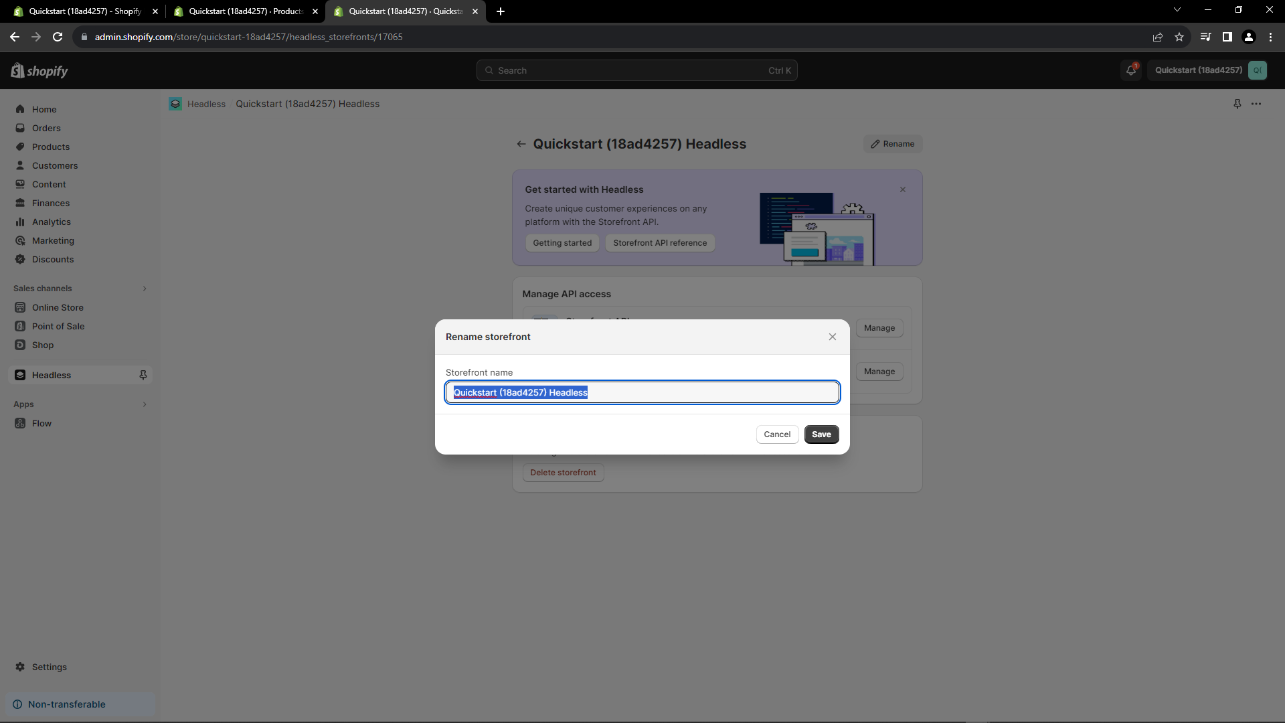The height and width of the screenshot is (723, 1285).
Task: Switch to the Products browser tab
Action: [246, 11]
